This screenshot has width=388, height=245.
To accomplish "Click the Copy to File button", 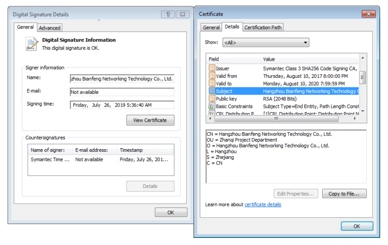I will coord(344,194).
